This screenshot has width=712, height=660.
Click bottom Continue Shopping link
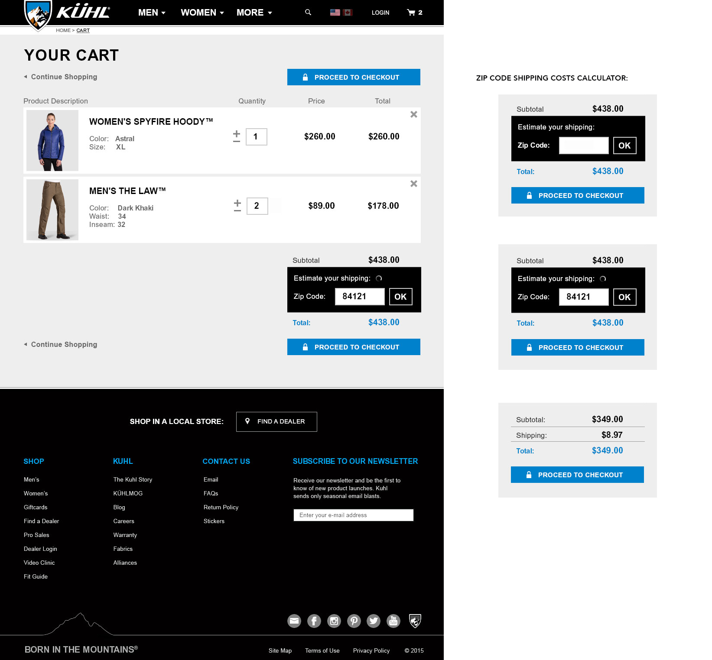61,344
